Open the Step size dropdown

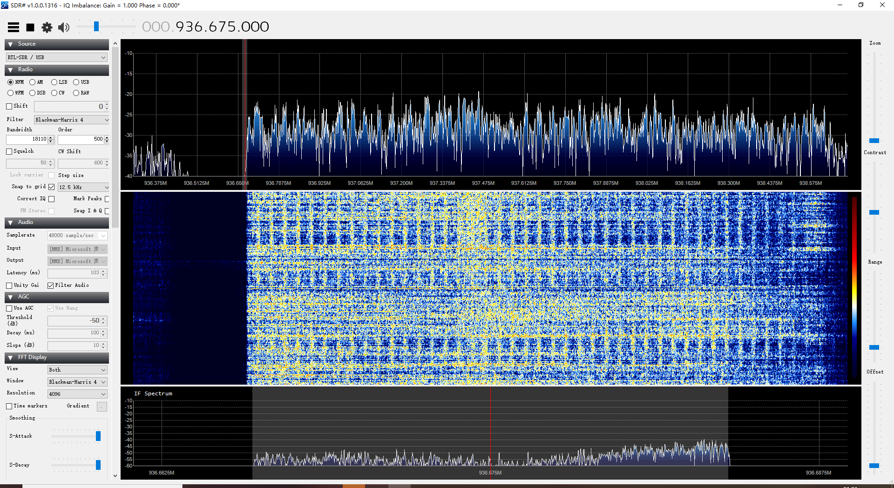83,187
